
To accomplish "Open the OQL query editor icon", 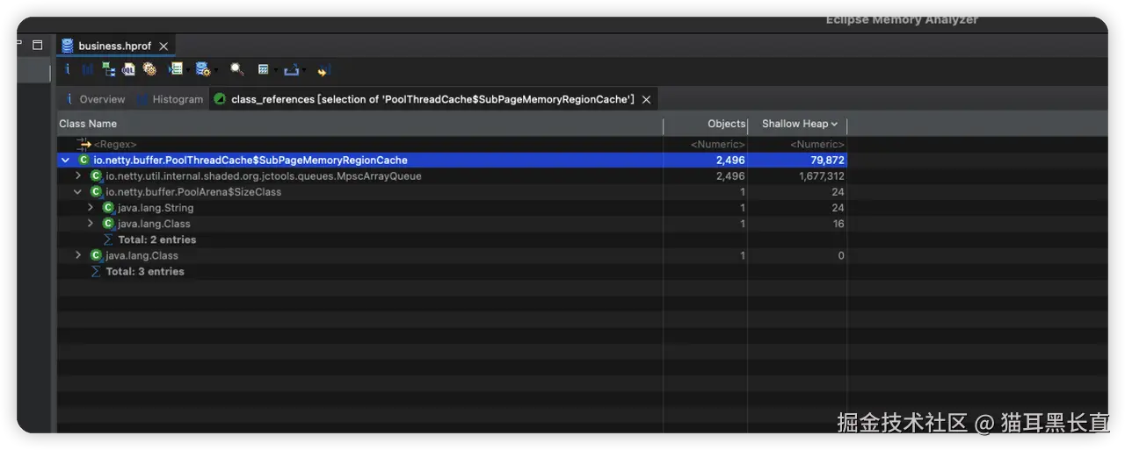I will (128, 69).
